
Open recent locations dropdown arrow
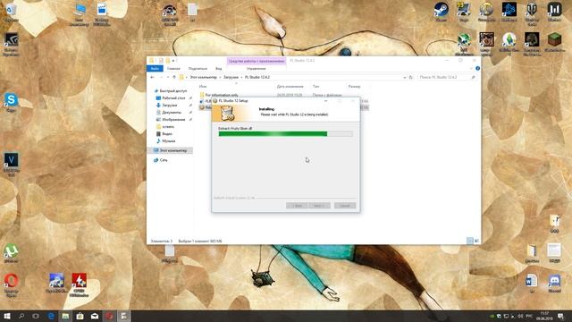(x=168, y=77)
